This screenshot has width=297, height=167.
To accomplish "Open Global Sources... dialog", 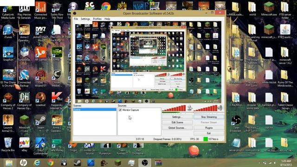I will point(177,128).
